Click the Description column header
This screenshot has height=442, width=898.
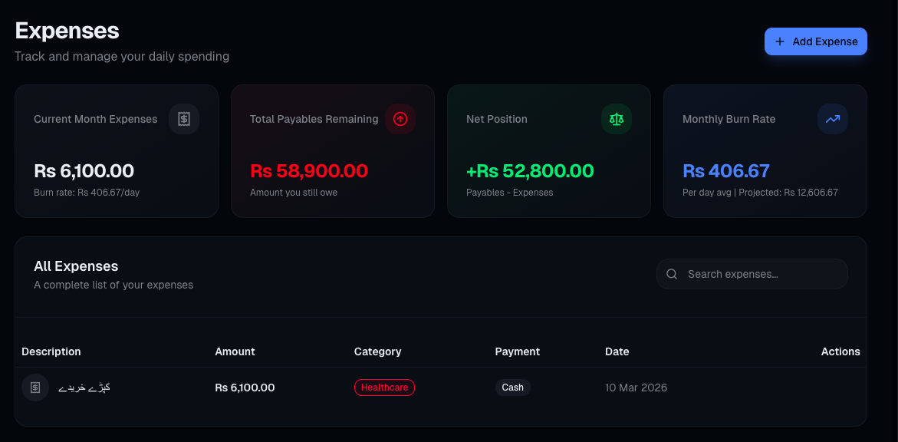[51, 351]
